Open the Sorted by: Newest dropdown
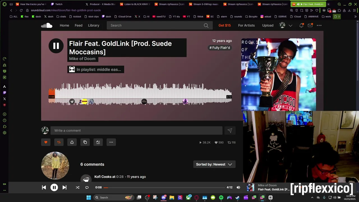Image resolution: width=359 pixels, height=202 pixels. (x=214, y=164)
